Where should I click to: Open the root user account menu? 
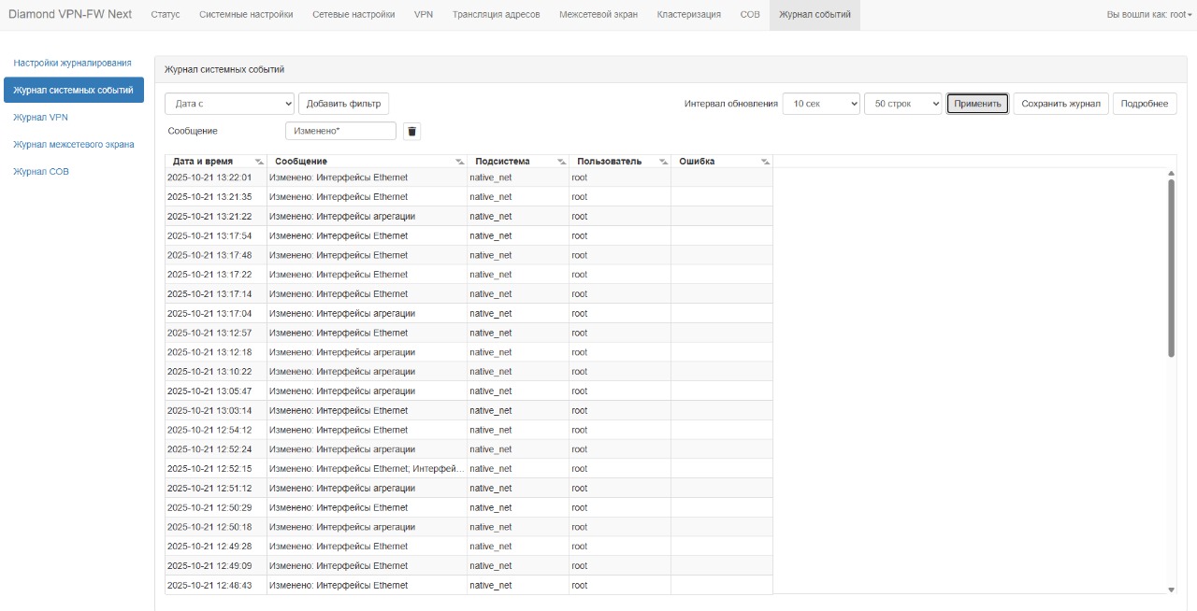point(1148,15)
